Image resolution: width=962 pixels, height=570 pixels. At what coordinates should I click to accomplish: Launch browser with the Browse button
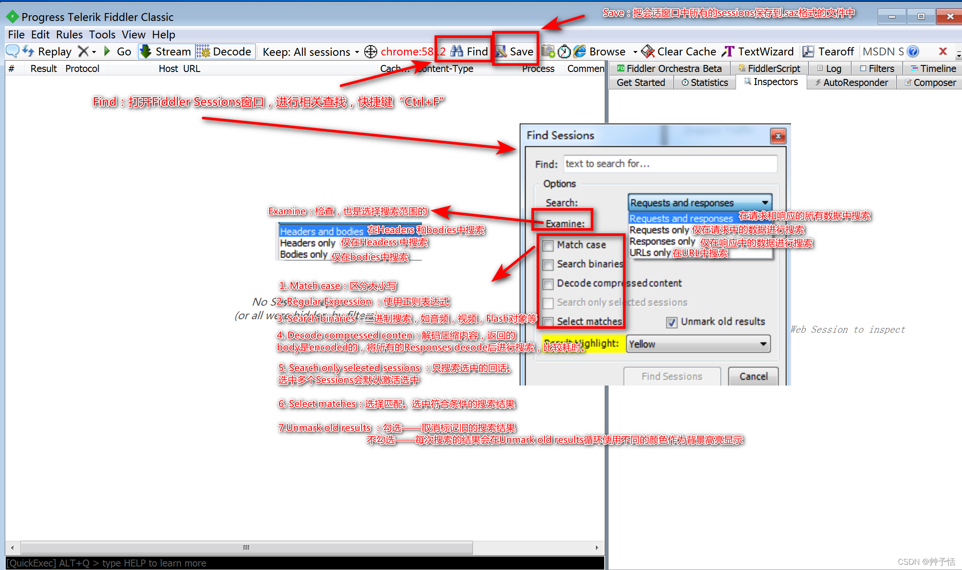[x=600, y=51]
